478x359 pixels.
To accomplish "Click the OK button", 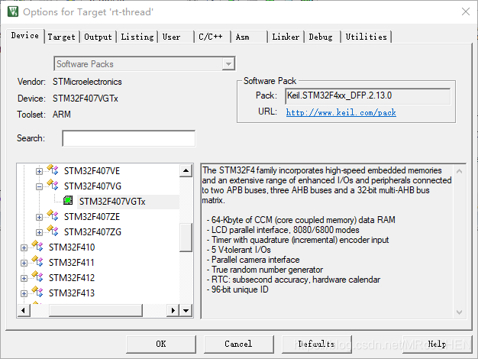I will [161, 344].
